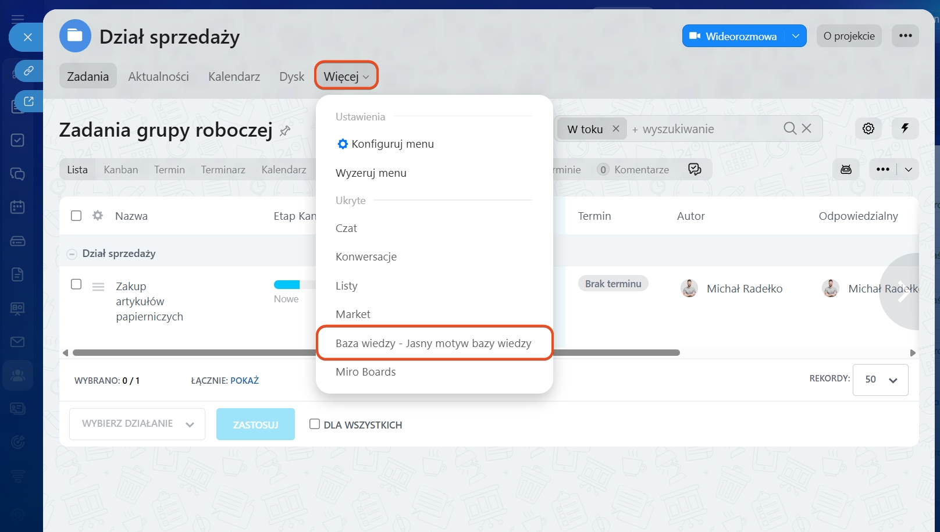The height and width of the screenshot is (532, 940).
Task: Open the WYBIERZ DZIAŁANIE dropdown
Action: tap(137, 424)
